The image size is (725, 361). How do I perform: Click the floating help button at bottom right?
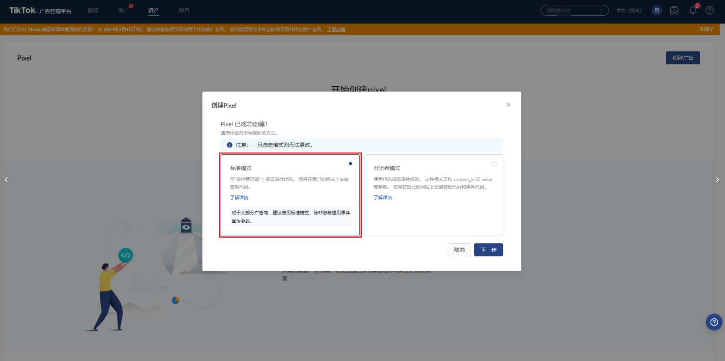point(714,322)
